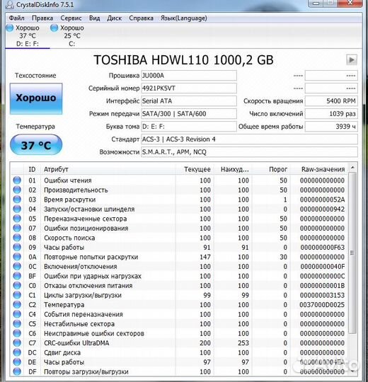Screen dimensions: 368x382
Task: Click status icon for Ошибки позиционирования
Action: coord(17,228)
